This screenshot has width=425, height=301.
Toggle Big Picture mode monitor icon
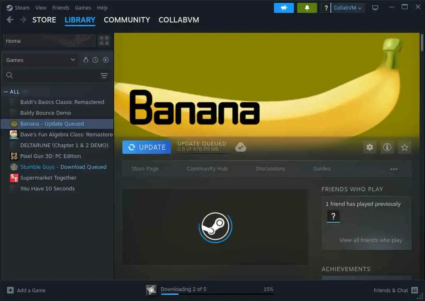[x=375, y=8]
